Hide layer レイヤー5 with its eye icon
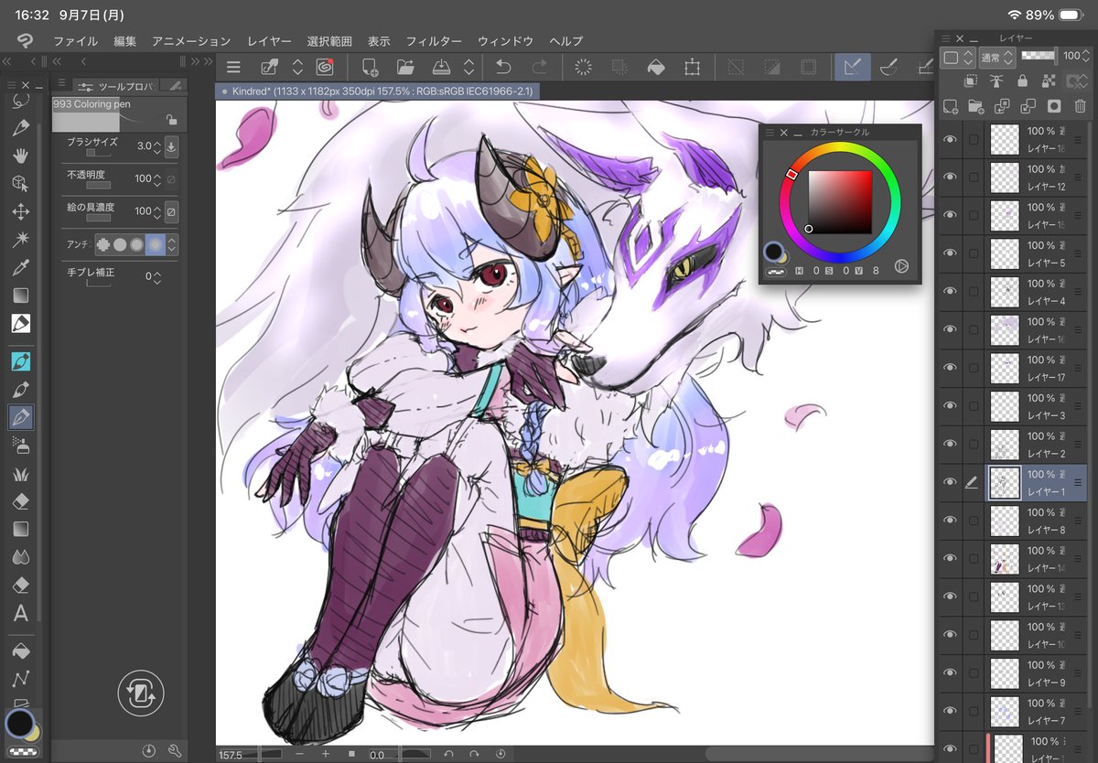Image resolution: width=1098 pixels, height=763 pixels. [951, 253]
